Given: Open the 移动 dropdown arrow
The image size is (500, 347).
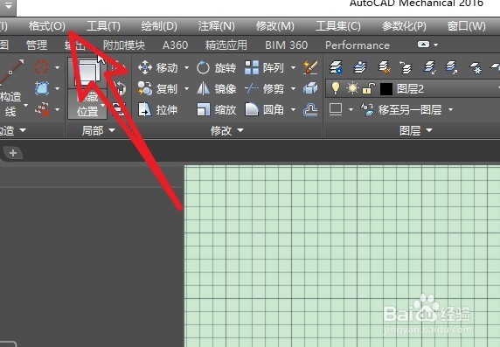Looking at the screenshot, I should 186,68.
